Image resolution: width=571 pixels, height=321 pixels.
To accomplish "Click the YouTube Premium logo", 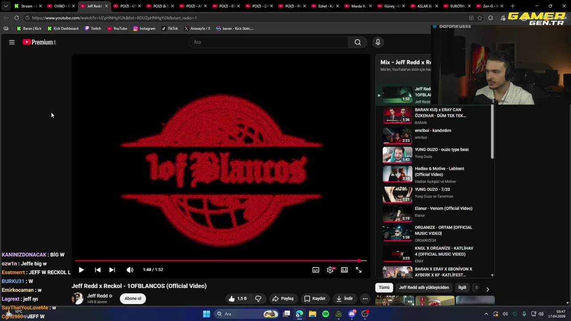I will pos(39,42).
